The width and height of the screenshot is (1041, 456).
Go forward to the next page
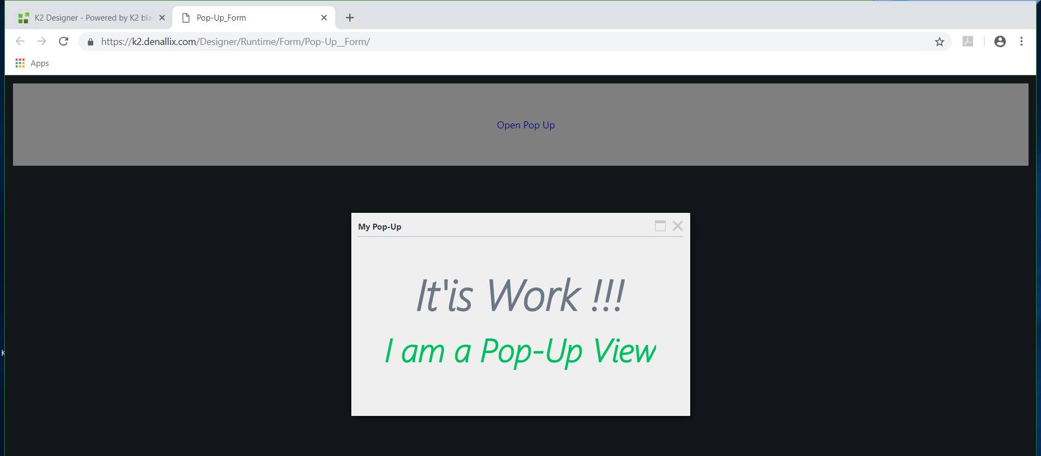point(42,42)
